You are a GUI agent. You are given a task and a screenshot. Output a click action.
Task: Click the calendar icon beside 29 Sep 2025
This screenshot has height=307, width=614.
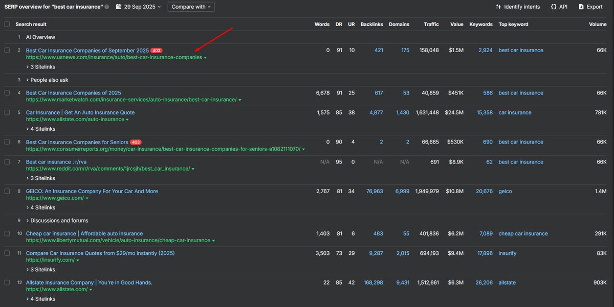119,7
